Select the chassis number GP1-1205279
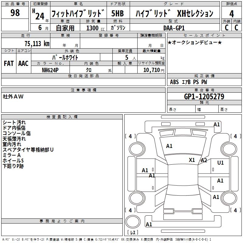 pyautogui.click(x=204, y=97)
